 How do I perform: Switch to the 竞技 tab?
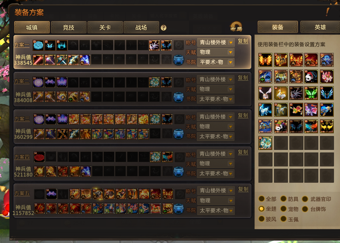tap(68, 27)
